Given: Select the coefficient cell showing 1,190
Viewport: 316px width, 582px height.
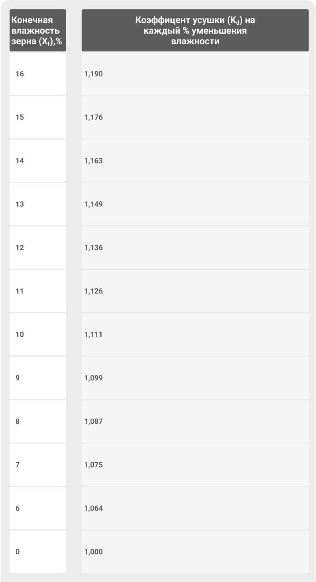Looking at the screenshot, I should click(x=195, y=74).
